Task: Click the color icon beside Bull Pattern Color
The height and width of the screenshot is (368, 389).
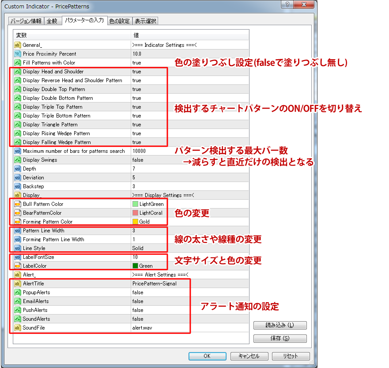Action: tap(18, 204)
